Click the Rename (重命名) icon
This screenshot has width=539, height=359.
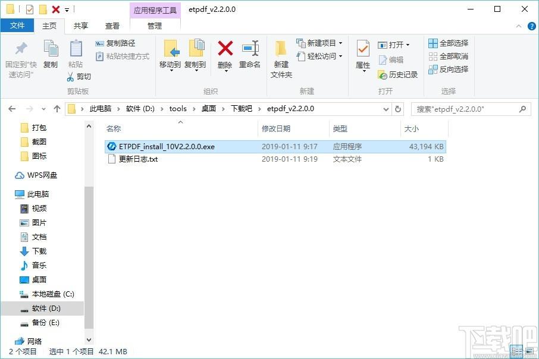[250, 48]
